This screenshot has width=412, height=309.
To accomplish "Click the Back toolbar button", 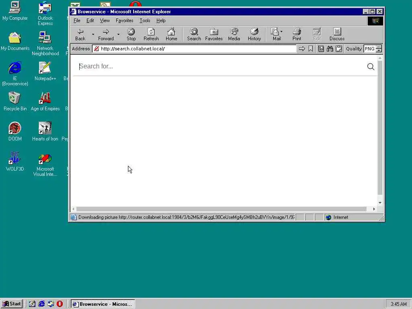I will [x=80, y=35].
